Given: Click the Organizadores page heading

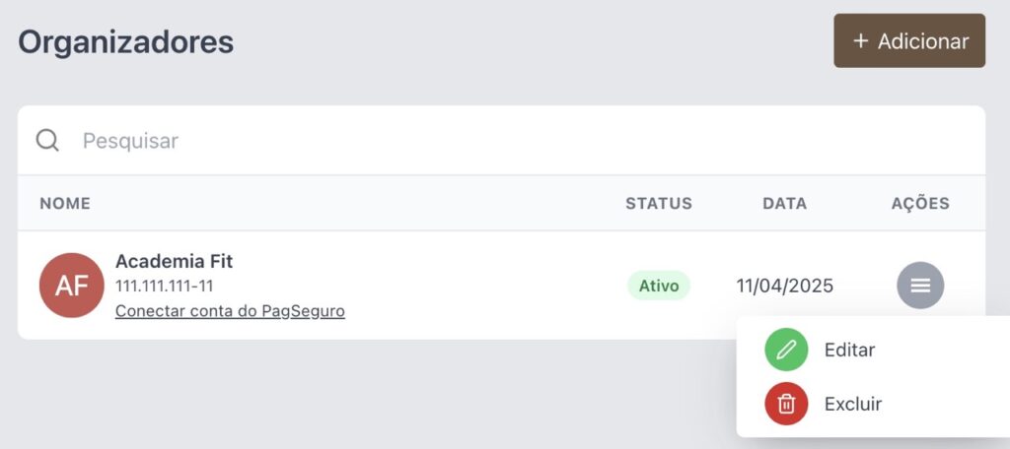Looking at the screenshot, I should click(125, 42).
